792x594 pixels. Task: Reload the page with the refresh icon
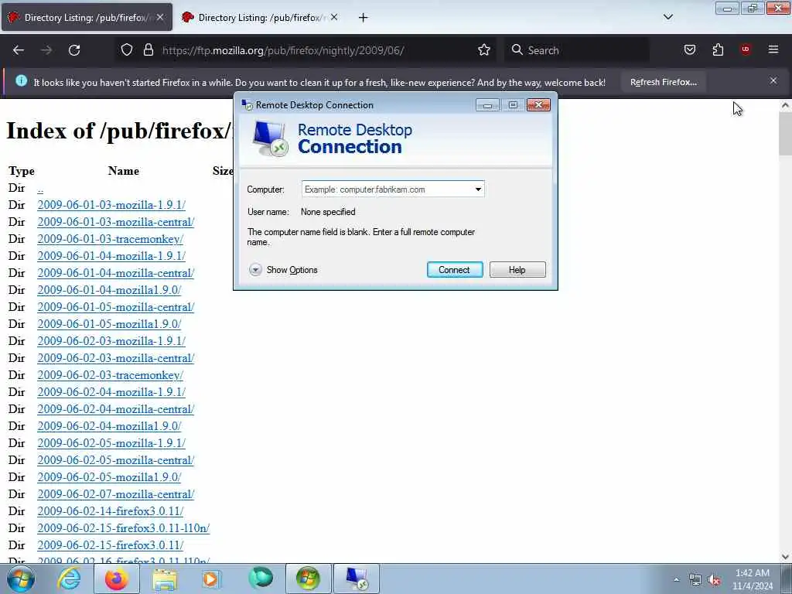point(74,50)
